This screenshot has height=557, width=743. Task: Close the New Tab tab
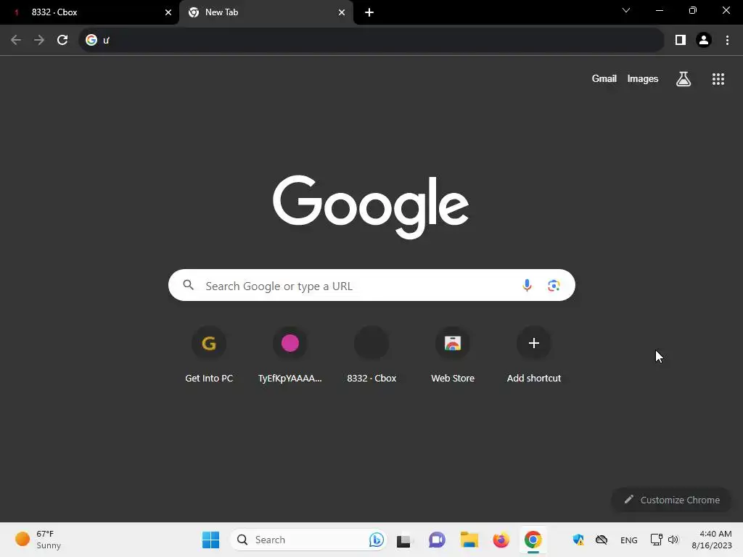pyautogui.click(x=342, y=12)
